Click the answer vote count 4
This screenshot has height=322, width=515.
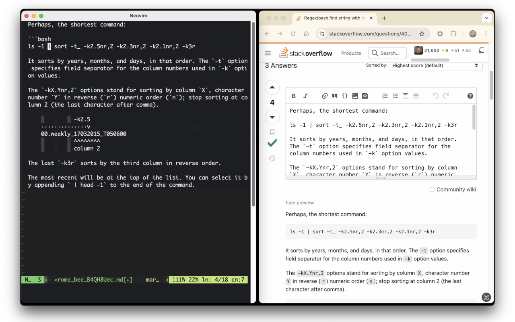272,102
